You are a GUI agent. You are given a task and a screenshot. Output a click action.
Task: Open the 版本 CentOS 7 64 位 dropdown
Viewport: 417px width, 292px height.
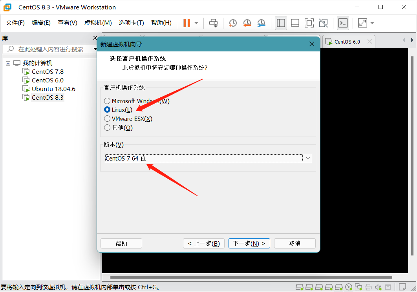click(208, 158)
